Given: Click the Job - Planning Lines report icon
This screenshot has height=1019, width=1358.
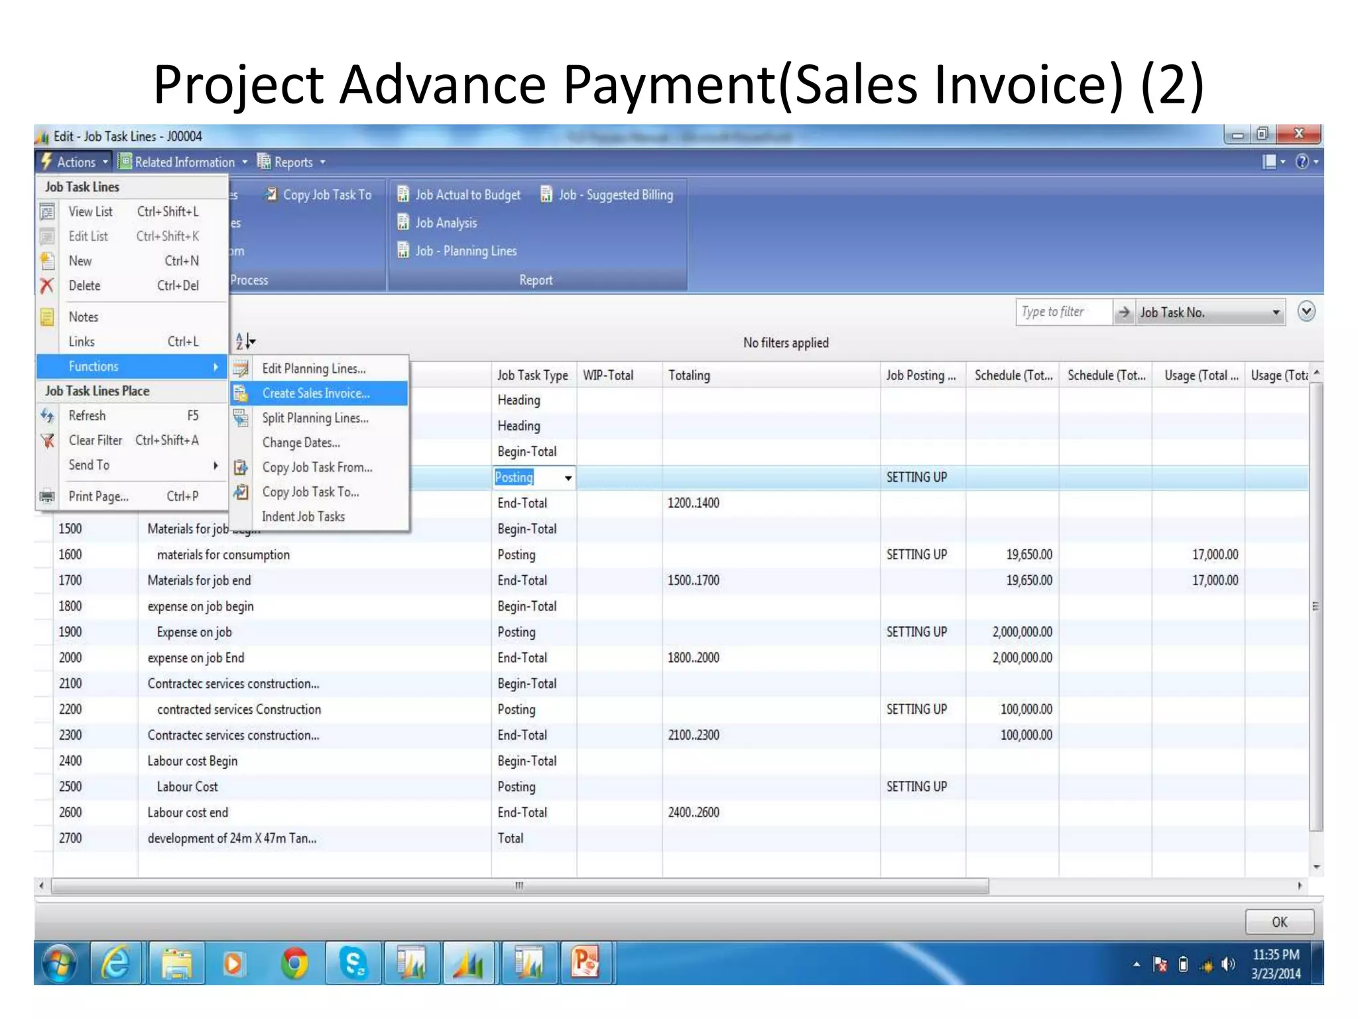Looking at the screenshot, I should tap(403, 251).
